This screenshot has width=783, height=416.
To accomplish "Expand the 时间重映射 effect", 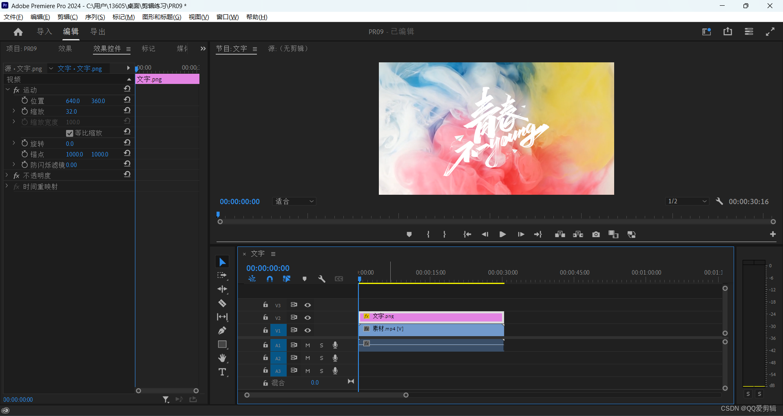I will coord(7,186).
